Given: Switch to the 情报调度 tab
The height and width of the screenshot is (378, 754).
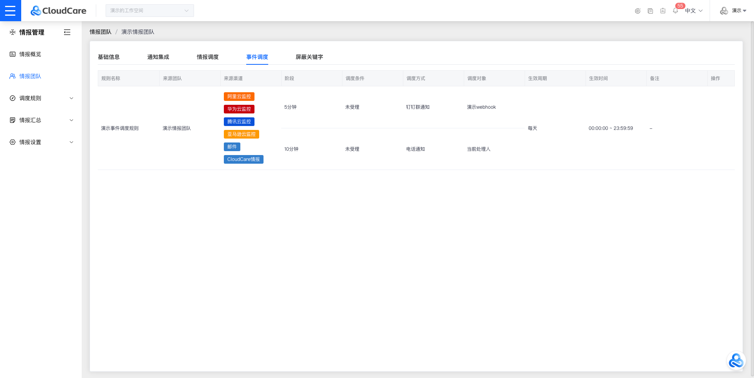Looking at the screenshot, I should point(208,57).
